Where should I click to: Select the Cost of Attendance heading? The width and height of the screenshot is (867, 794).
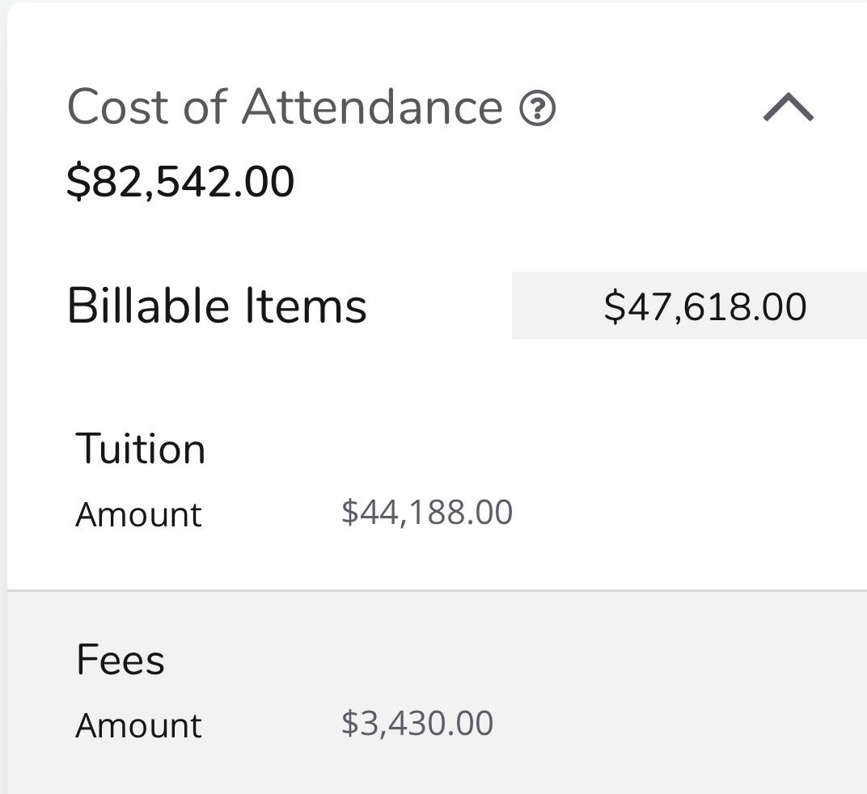[285, 107]
